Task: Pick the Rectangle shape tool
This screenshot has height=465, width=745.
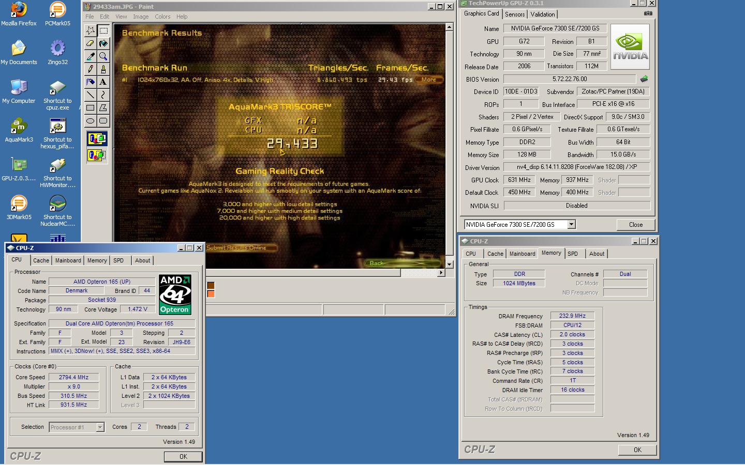Action: 91,108
